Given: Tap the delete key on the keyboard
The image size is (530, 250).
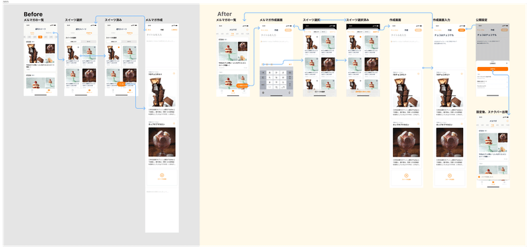Looking at the screenshot, I should tap(290, 73).
